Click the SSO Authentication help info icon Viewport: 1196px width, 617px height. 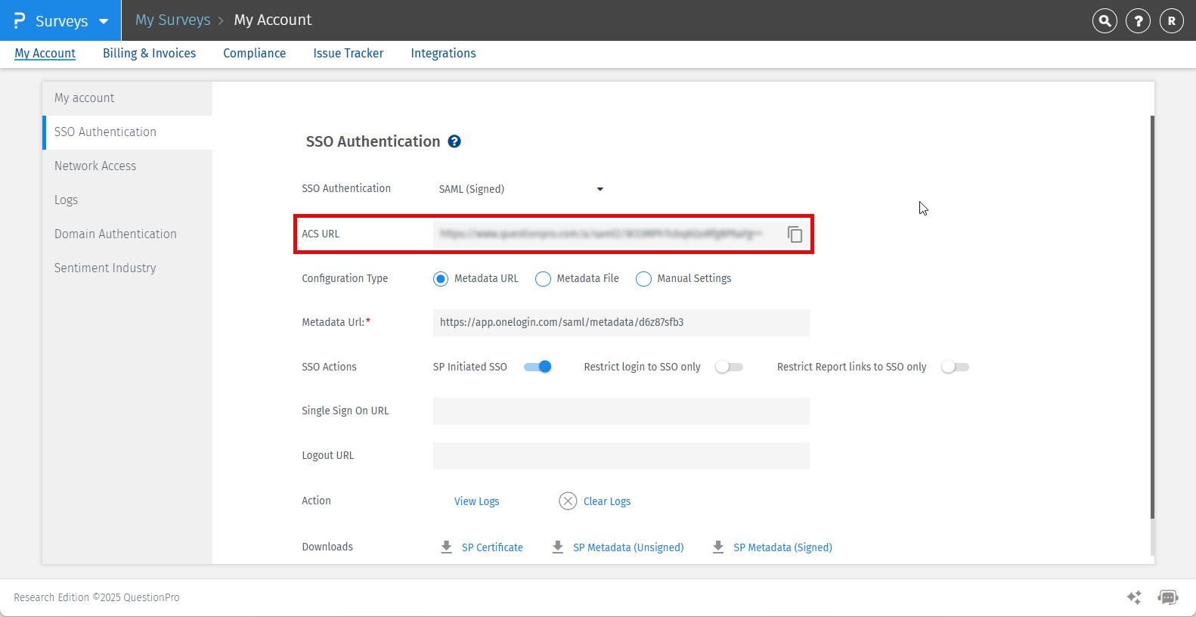coord(454,141)
